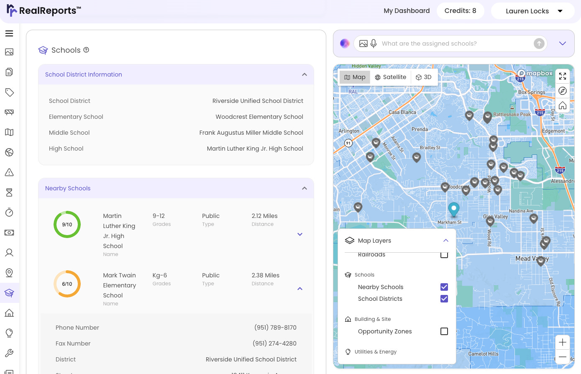581x374 pixels.
Task: Click the Schools layer group heading
Action: pos(364,275)
